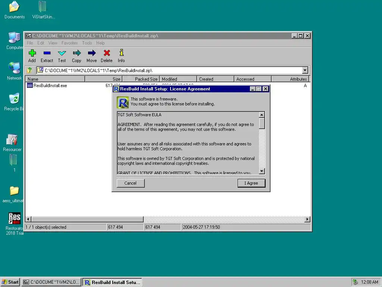382x287 pixels.
Task: Click the file list scroll left arrow
Action: (28, 219)
